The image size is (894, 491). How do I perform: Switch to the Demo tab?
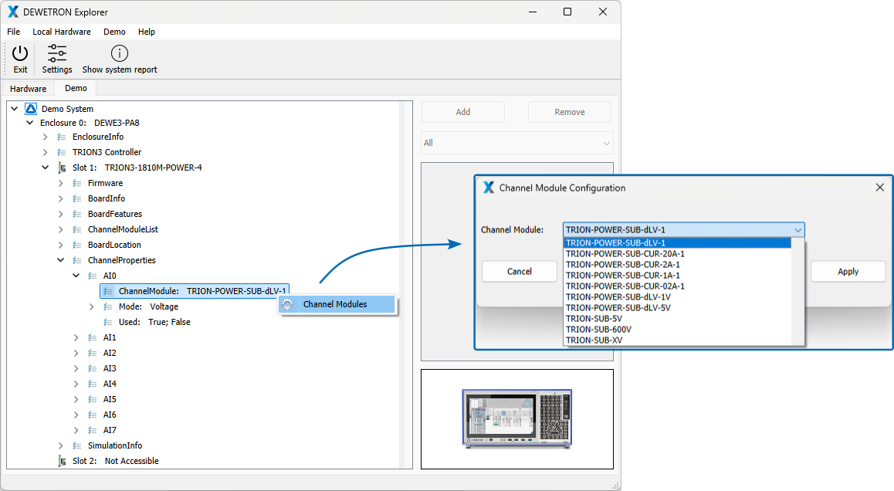[76, 88]
